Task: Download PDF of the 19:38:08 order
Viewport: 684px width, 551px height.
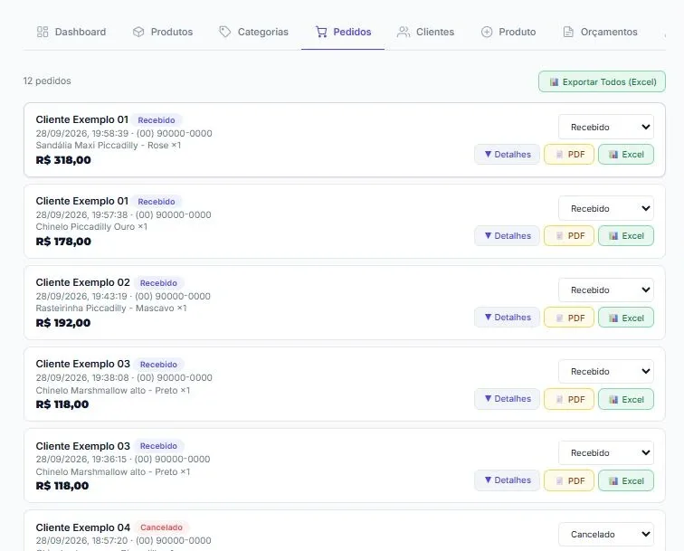Action: 569,399
